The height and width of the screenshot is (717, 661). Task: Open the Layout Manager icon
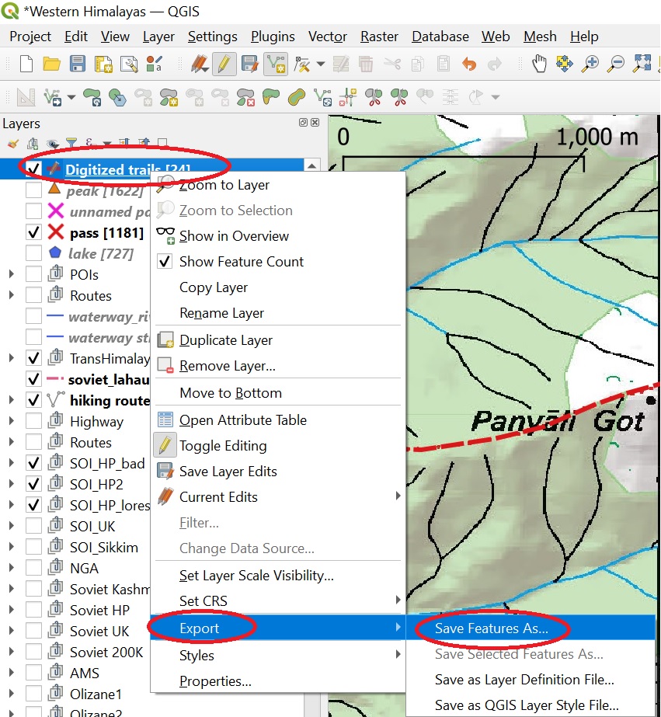click(129, 64)
